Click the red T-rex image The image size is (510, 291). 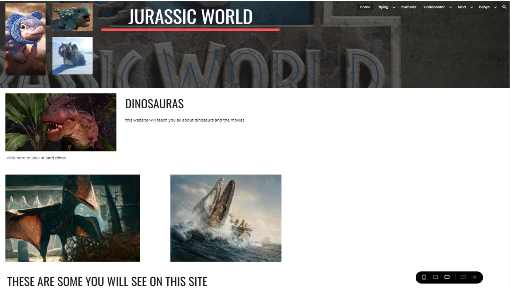61,122
